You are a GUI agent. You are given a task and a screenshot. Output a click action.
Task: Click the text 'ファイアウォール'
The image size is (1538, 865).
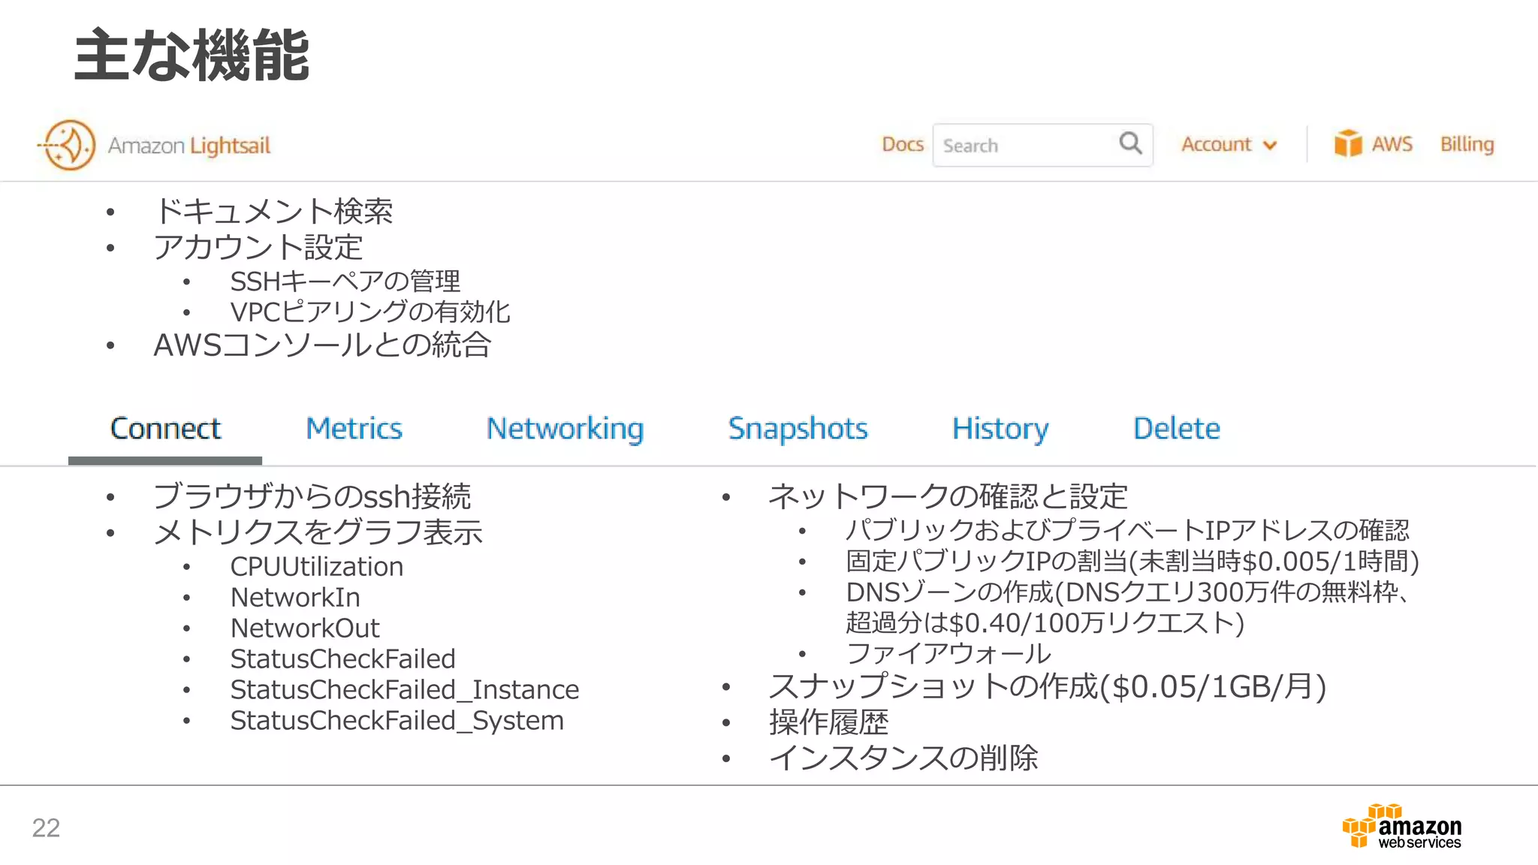(948, 653)
